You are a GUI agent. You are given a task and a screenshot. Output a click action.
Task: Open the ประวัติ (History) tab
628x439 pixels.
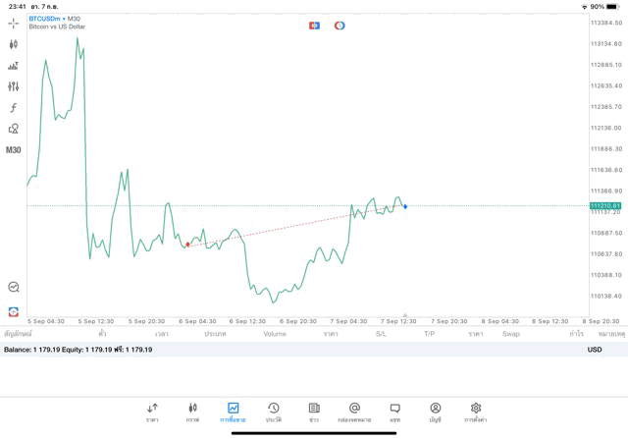point(273,412)
